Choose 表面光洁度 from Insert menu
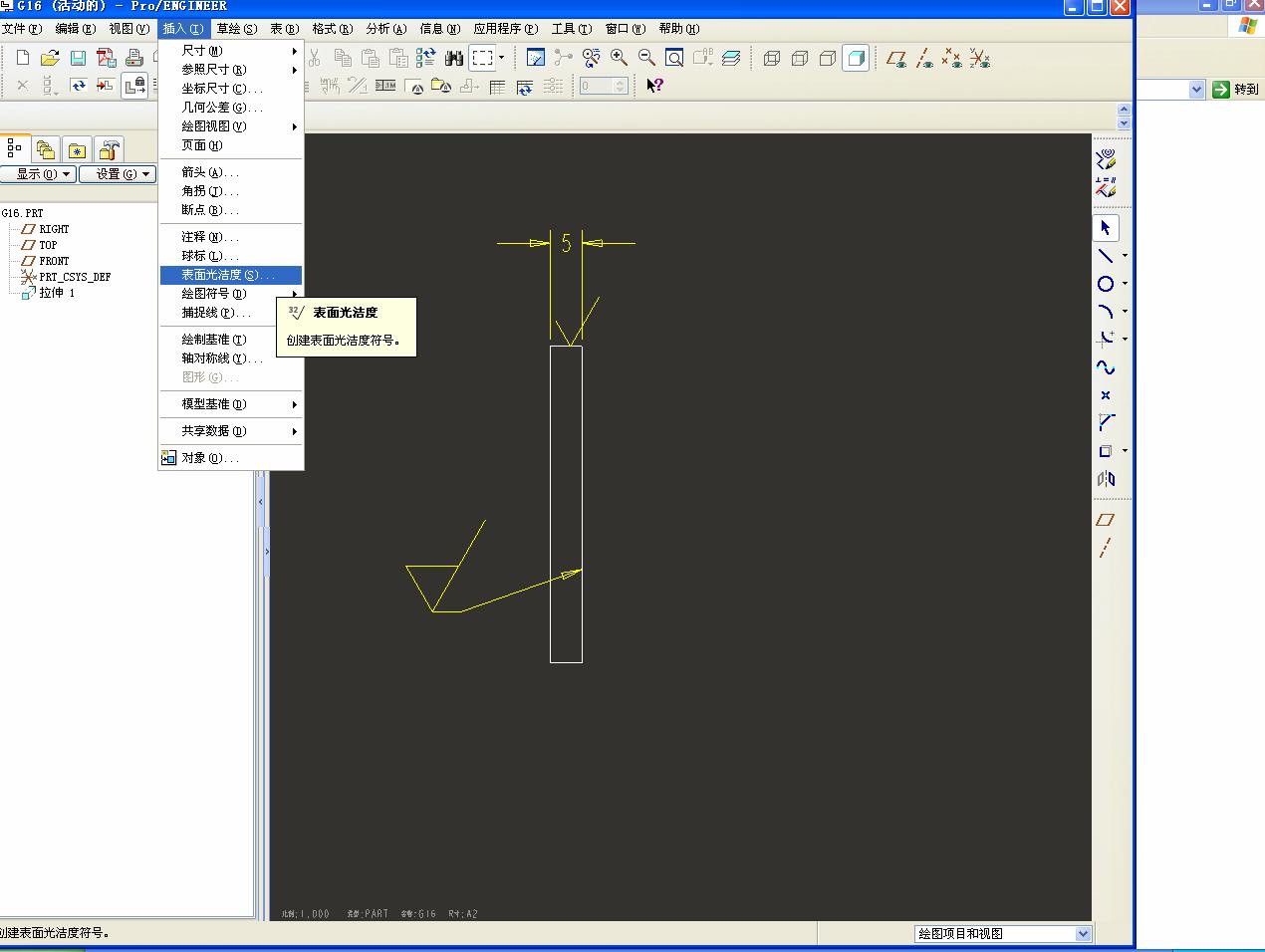Screen dimensions: 1265x952 coord(231,275)
